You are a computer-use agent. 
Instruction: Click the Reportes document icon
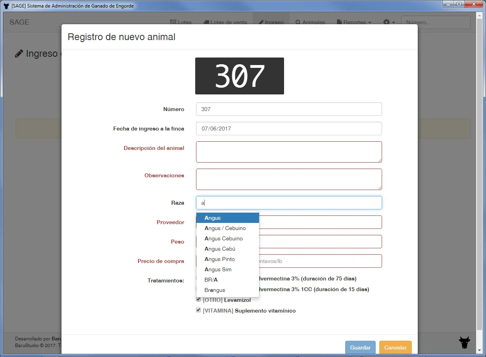click(339, 22)
